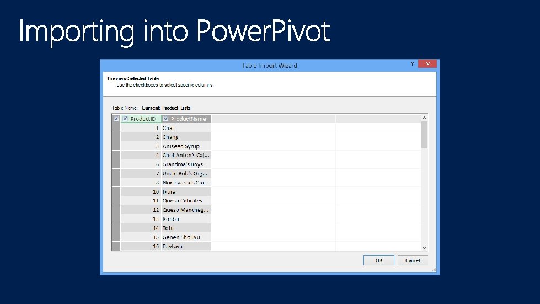Click the dialog resize grip corner
The height and width of the screenshot is (304, 540).
click(434, 270)
